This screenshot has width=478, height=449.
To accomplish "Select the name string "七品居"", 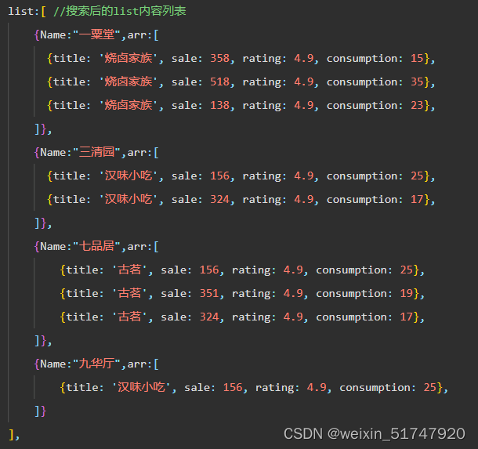I will click(96, 246).
